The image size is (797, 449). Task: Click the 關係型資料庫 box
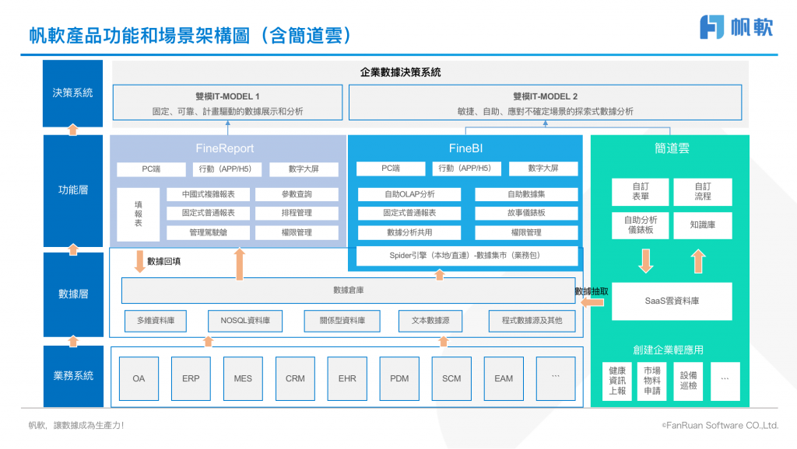click(342, 321)
